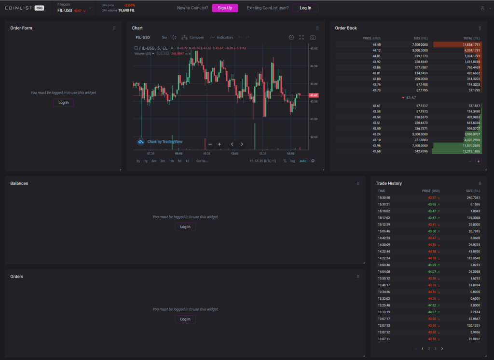Click Log In in the Balances widget
The image size is (494, 360).
point(185,227)
